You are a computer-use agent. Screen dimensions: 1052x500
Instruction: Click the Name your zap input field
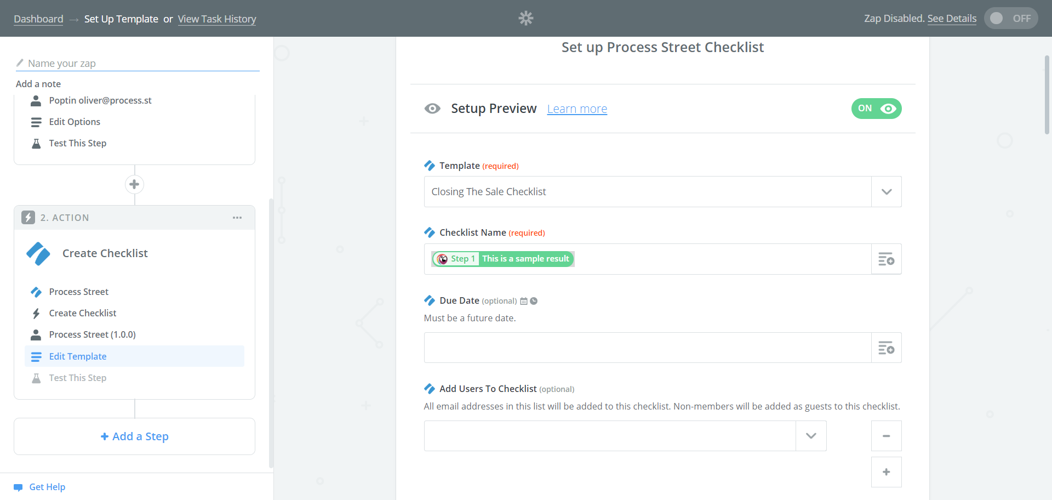(137, 63)
